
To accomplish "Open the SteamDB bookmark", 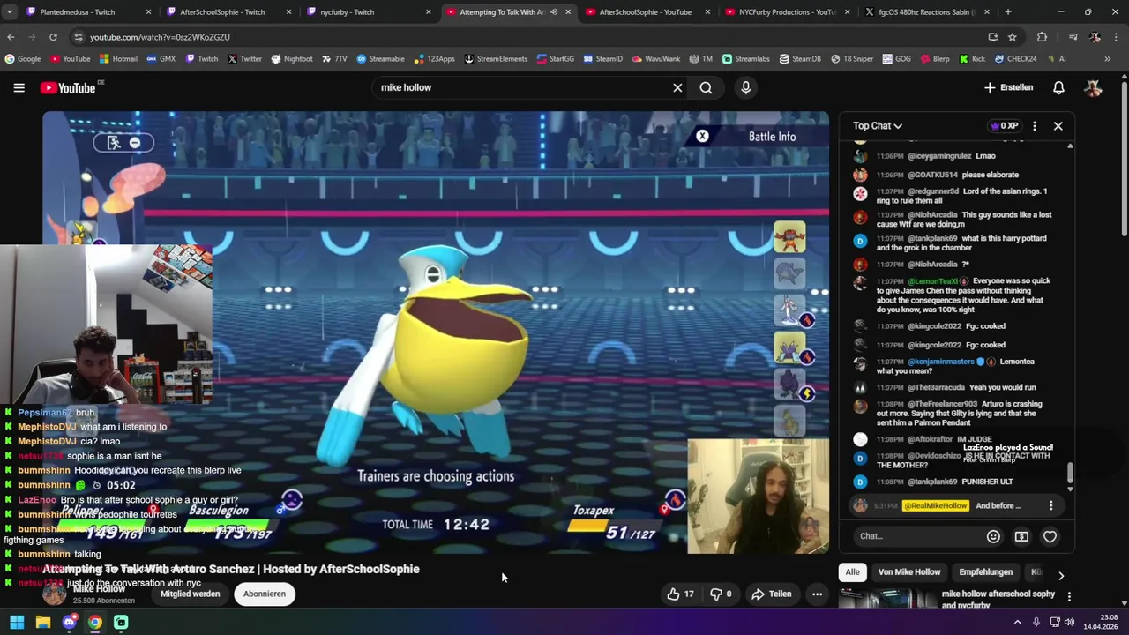I will [x=800, y=59].
